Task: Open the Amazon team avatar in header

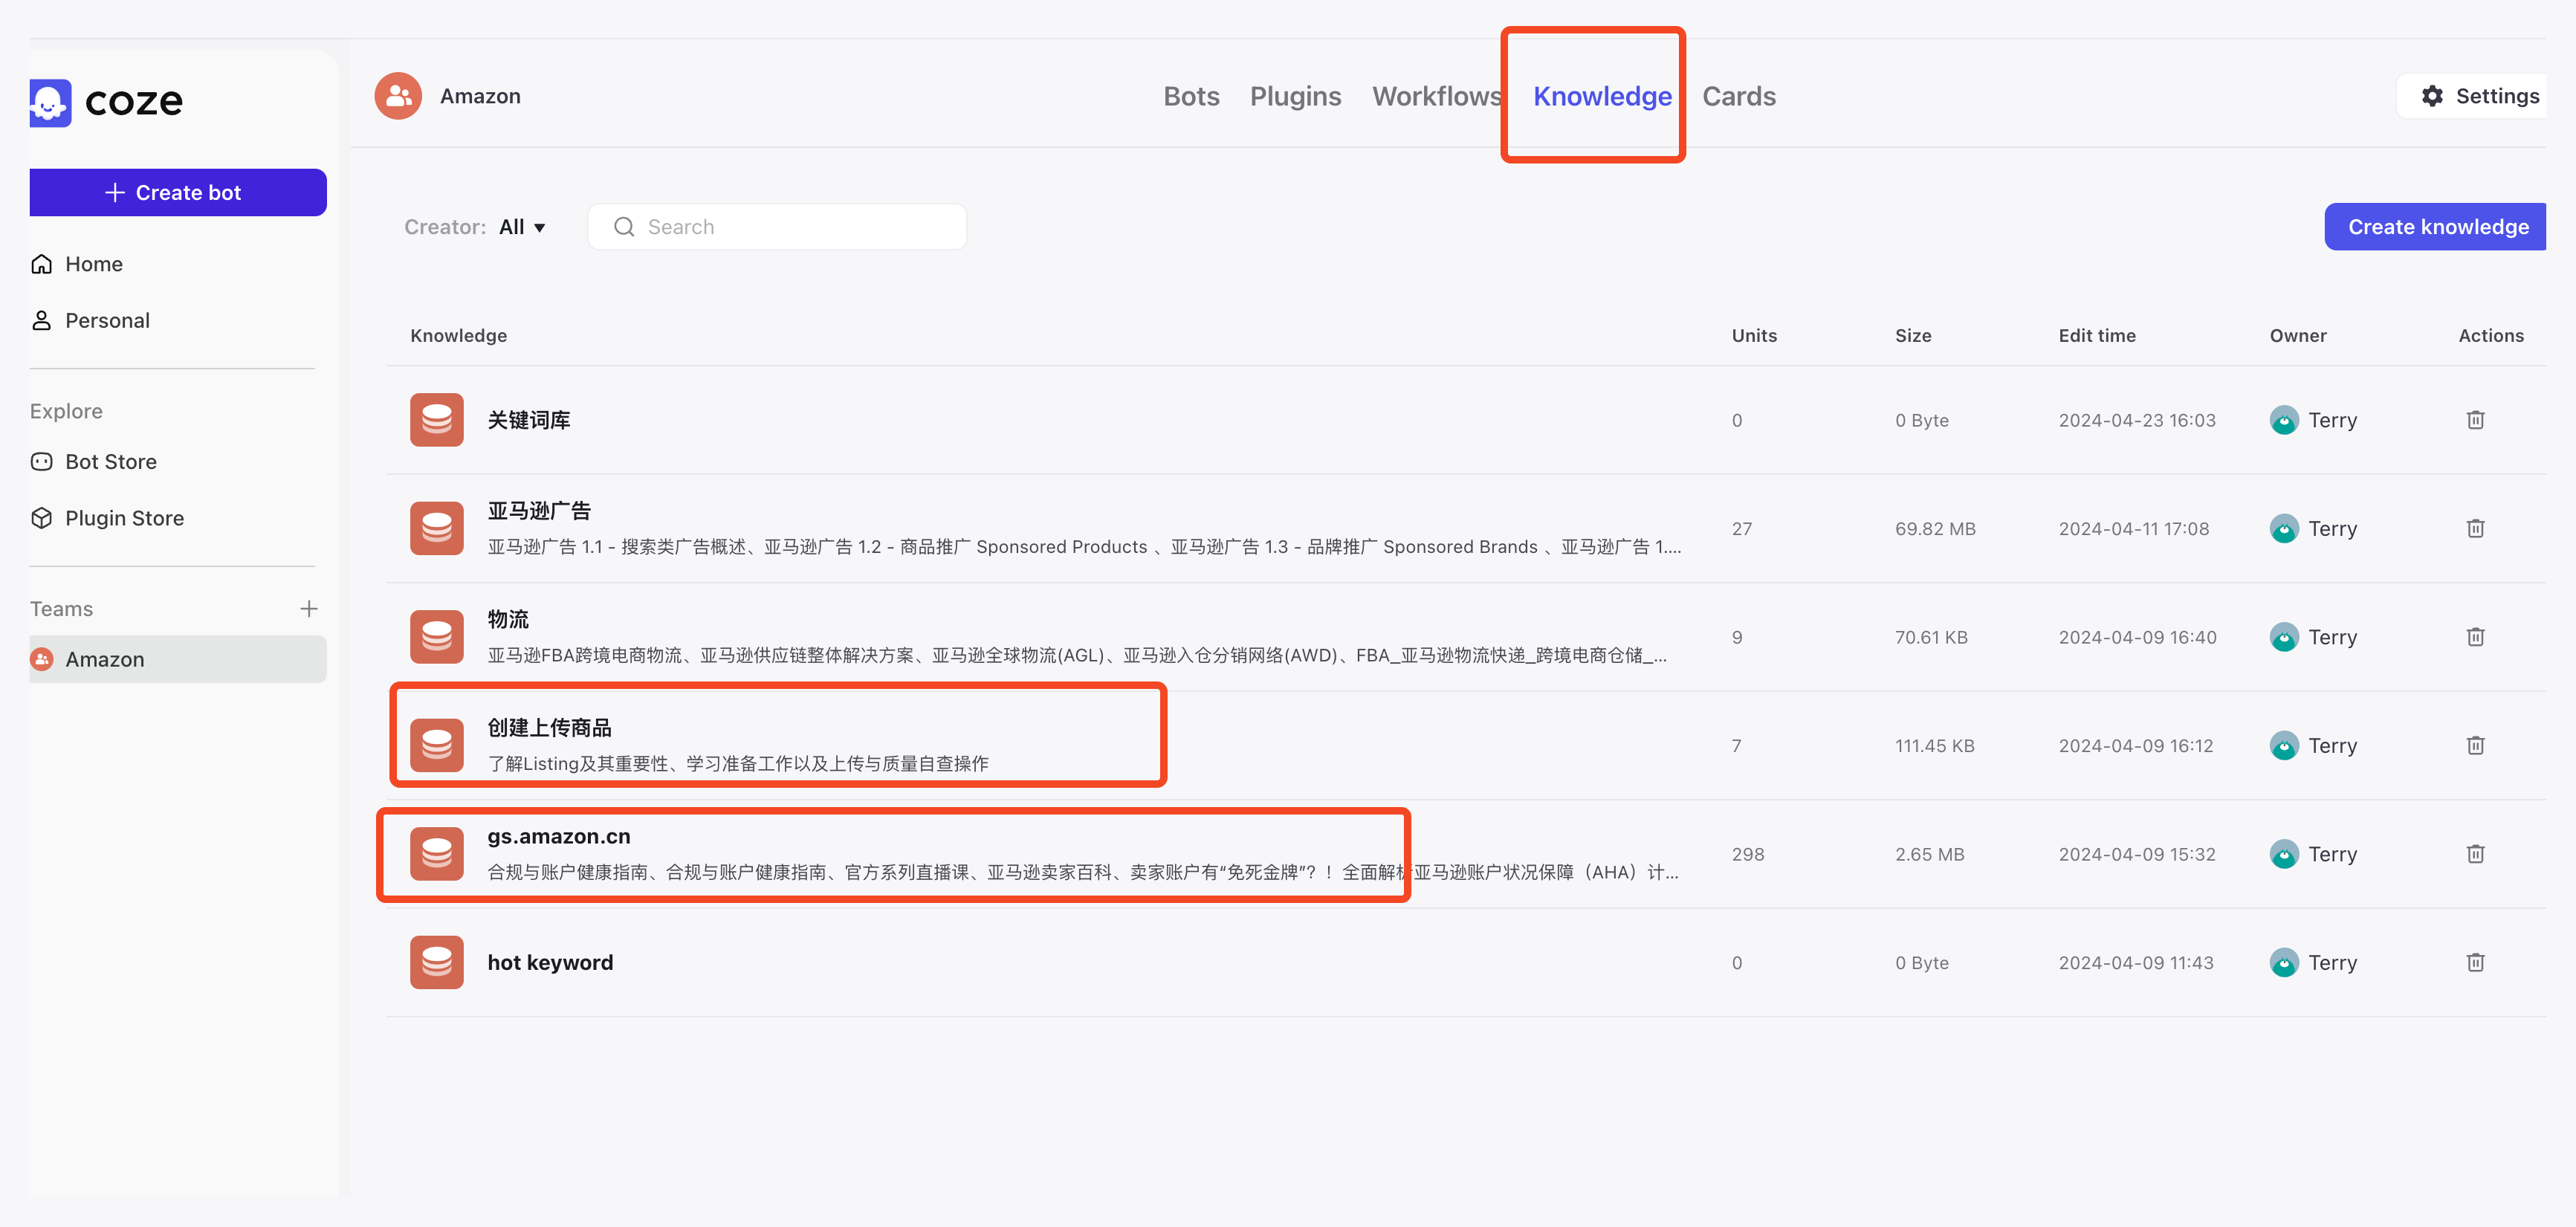Action: pyautogui.click(x=398, y=96)
